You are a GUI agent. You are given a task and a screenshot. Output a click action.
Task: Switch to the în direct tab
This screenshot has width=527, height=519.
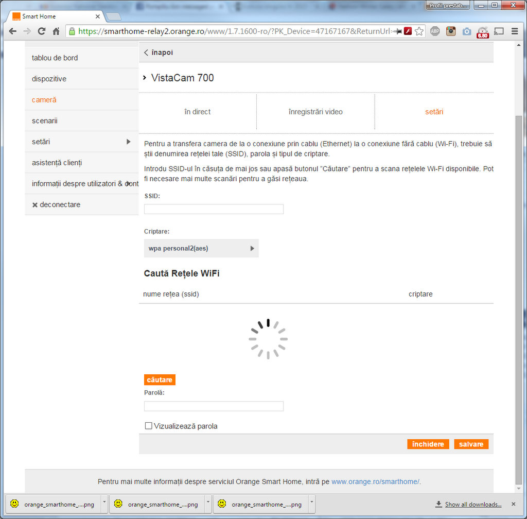pyautogui.click(x=197, y=112)
